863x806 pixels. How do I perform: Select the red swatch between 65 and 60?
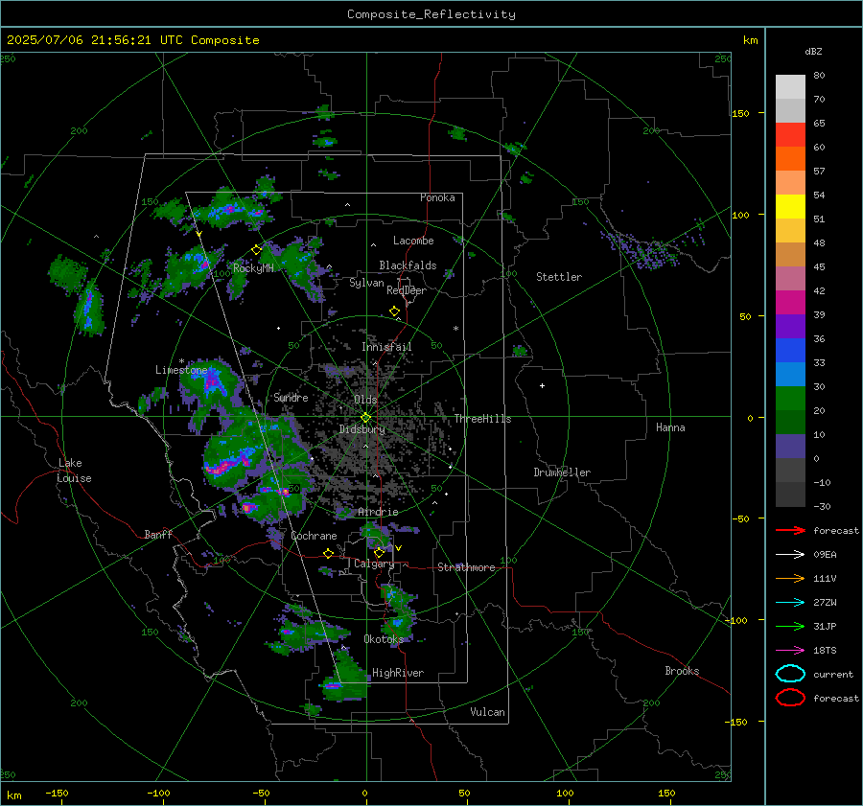(790, 134)
